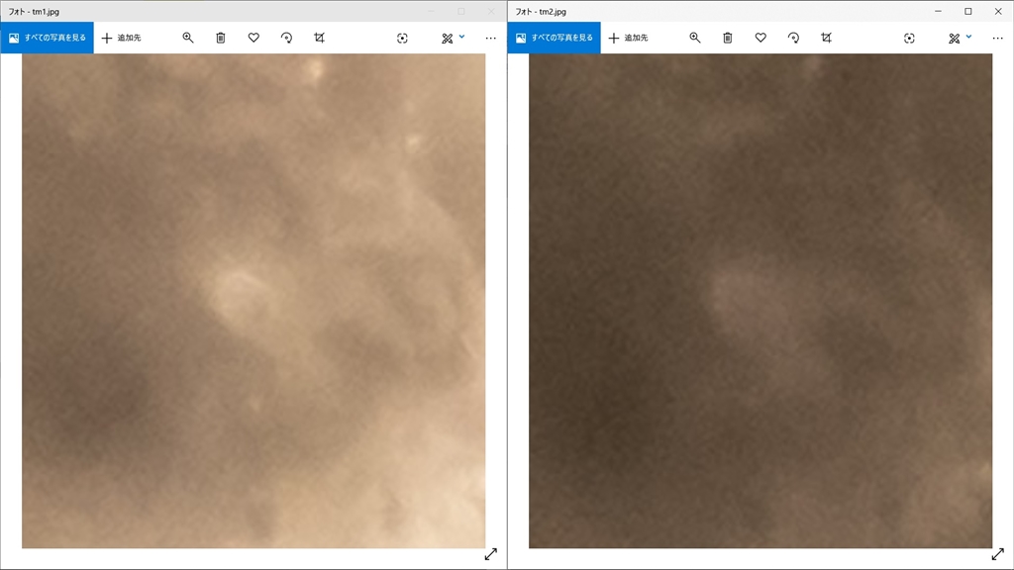Minimize the tm2.jpg window
The width and height of the screenshot is (1014, 570).
[939, 11]
